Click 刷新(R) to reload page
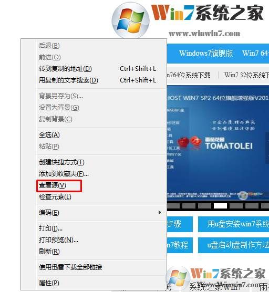This screenshot has height=292, width=269. pyautogui.click(x=49, y=252)
